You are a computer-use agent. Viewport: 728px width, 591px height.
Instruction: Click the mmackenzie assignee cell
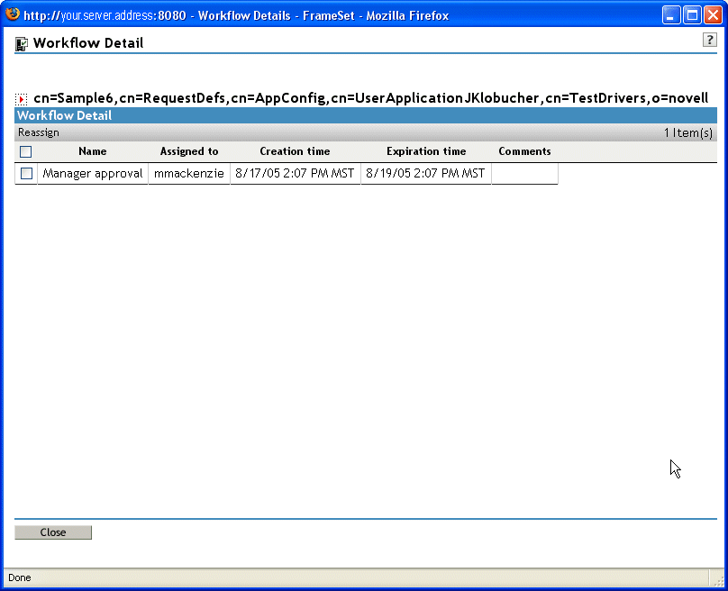[189, 174]
